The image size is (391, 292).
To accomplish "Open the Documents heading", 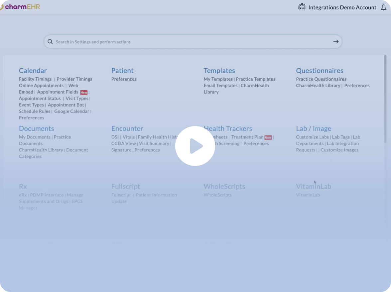I will [37, 128].
